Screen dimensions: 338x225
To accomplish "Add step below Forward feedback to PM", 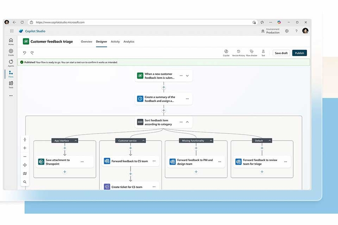I will tap(196, 172).
